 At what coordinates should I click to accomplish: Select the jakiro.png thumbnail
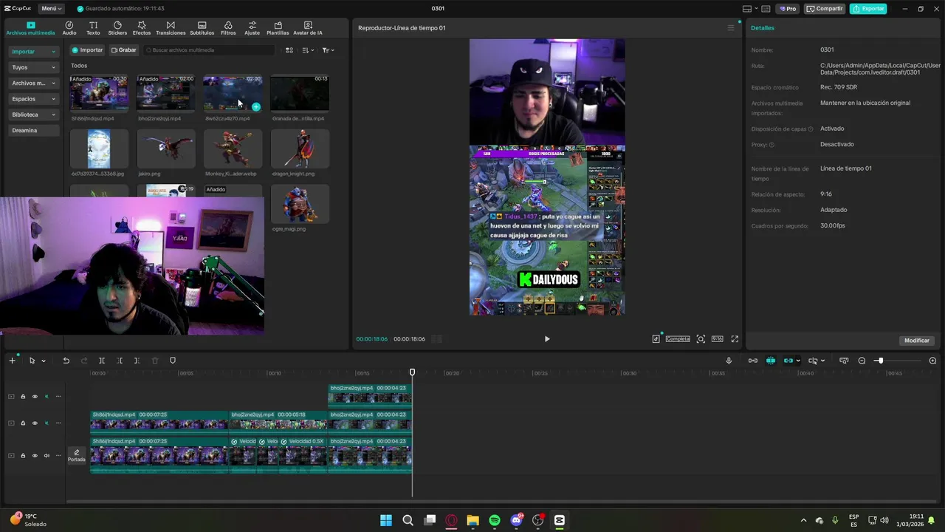pos(166,149)
